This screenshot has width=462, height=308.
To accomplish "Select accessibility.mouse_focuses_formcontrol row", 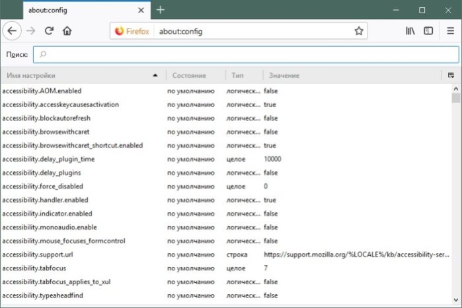I will (225, 241).
